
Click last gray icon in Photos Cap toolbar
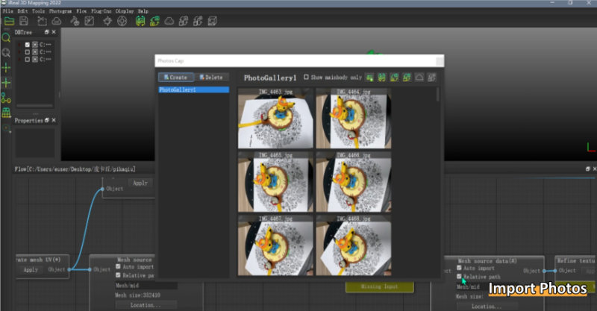tap(431, 78)
